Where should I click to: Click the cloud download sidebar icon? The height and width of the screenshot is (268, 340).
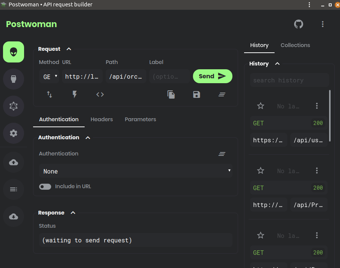tap(14, 216)
